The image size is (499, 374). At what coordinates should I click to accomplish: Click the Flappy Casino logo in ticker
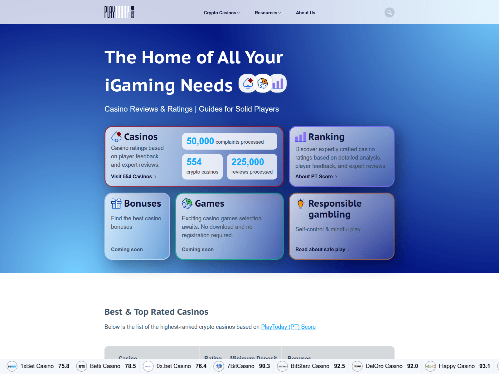430,366
